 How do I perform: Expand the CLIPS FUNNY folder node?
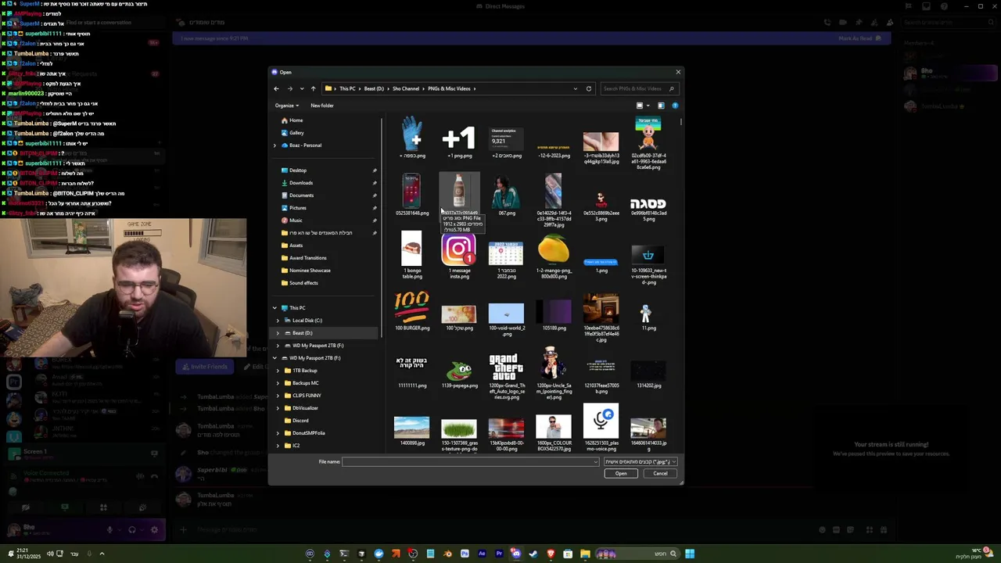[x=278, y=396]
